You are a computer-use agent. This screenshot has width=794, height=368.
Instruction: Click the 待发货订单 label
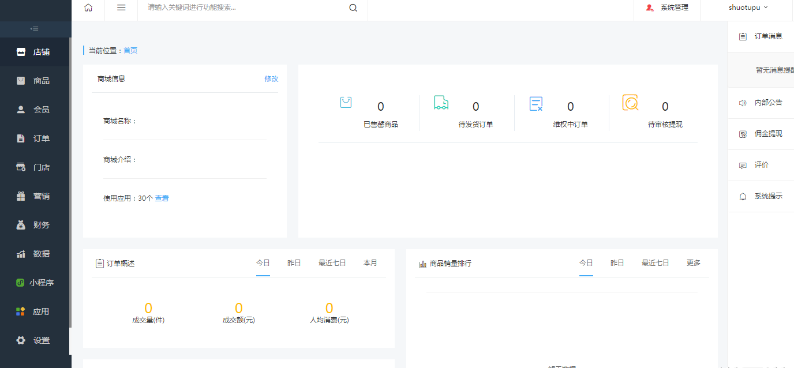coord(476,125)
